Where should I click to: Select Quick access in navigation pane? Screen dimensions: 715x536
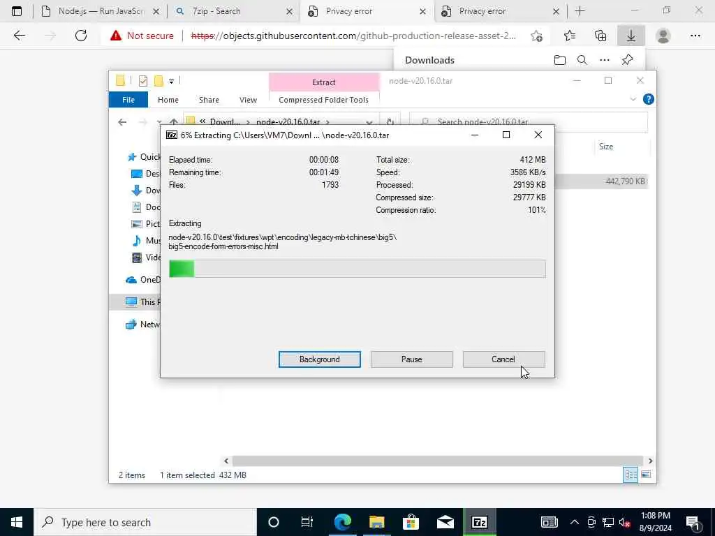pyautogui.click(x=143, y=157)
